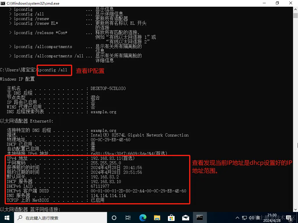
Task: Click the scrollbar up arrow
Action: pyautogui.click(x=296, y=9)
